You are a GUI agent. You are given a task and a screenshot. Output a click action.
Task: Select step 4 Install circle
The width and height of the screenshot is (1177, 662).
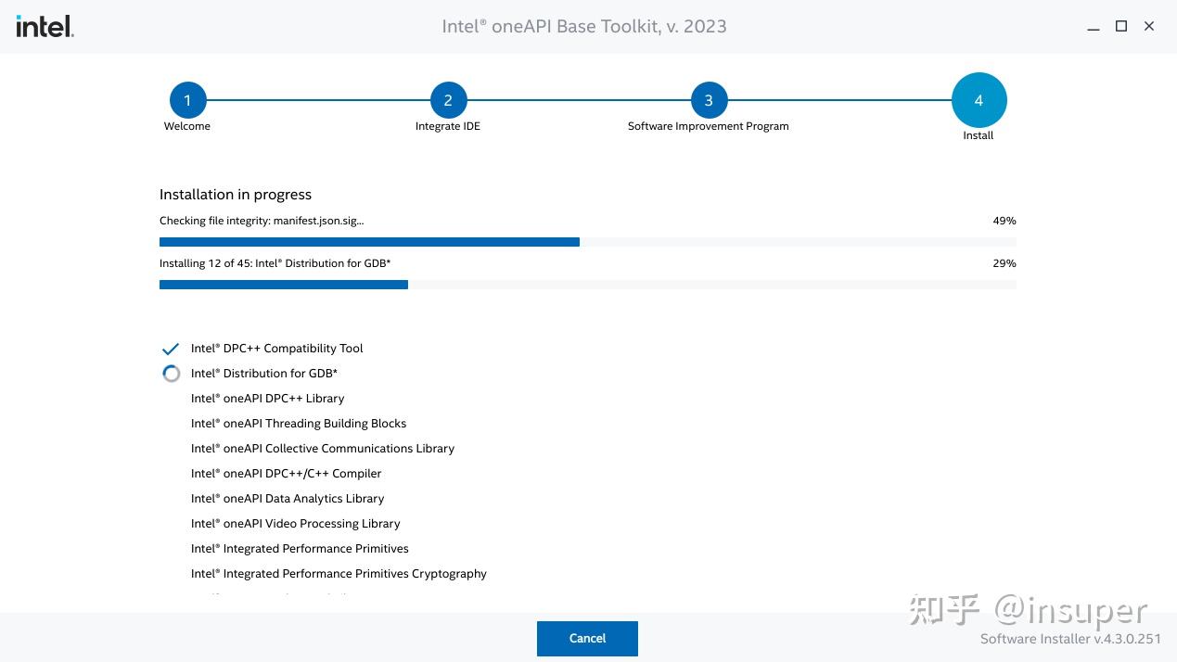coord(979,100)
